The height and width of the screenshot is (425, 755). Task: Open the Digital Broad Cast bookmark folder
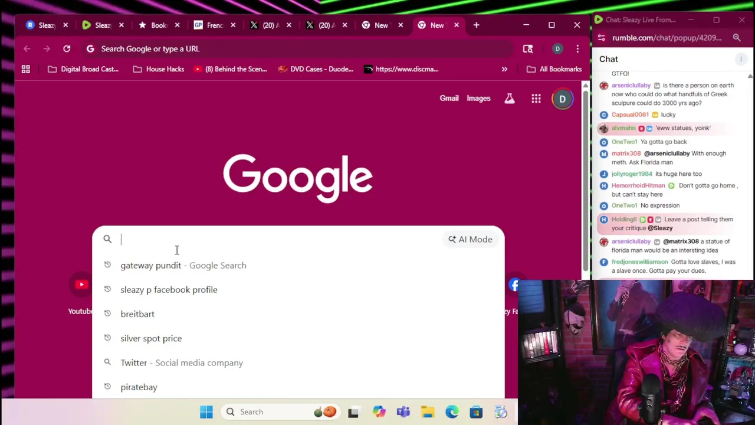click(x=83, y=69)
